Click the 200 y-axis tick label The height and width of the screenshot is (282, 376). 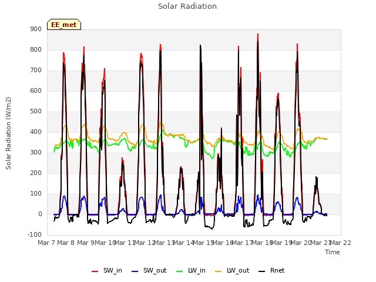[x=36, y=173]
